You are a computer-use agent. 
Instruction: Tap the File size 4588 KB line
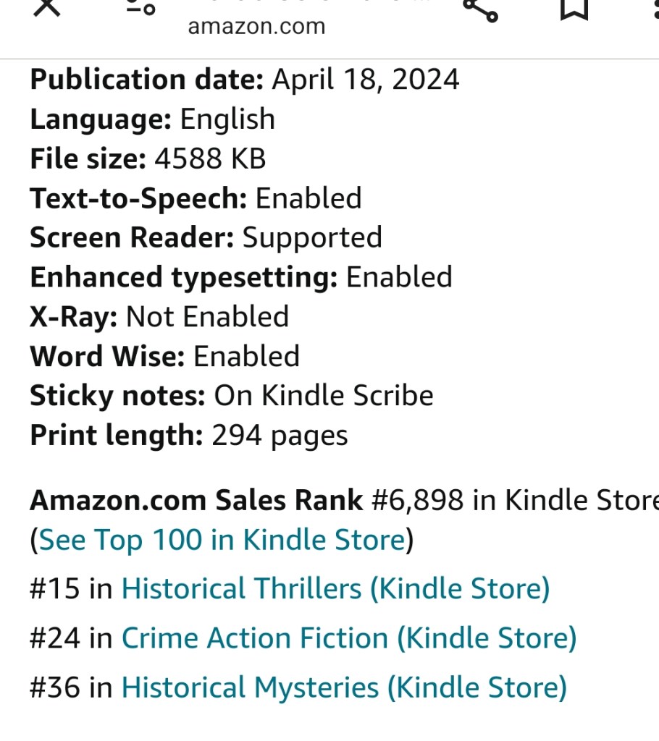click(x=148, y=158)
